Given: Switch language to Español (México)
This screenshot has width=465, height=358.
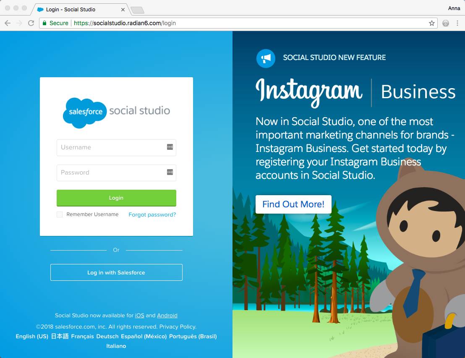Looking at the screenshot, I should click(144, 336).
